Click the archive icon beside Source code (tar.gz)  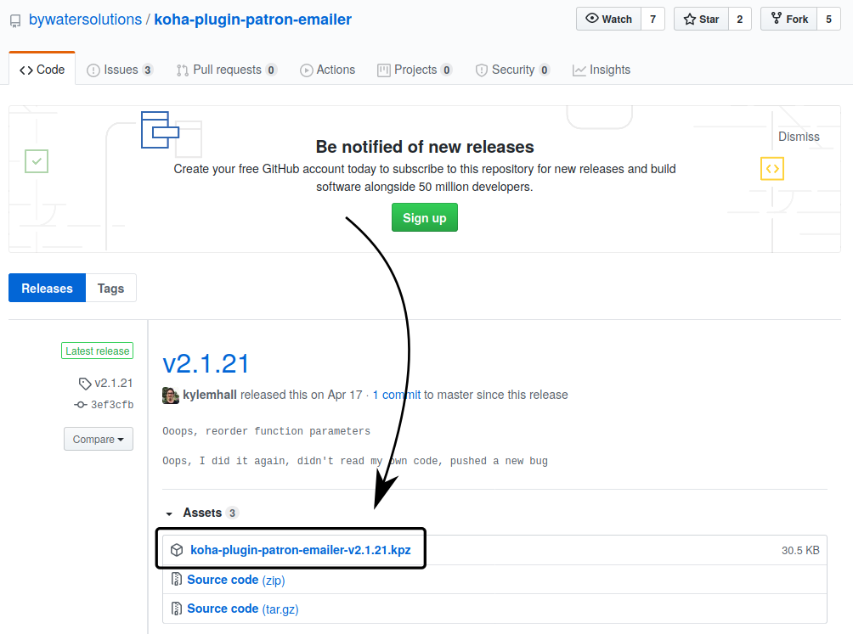click(x=176, y=609)
